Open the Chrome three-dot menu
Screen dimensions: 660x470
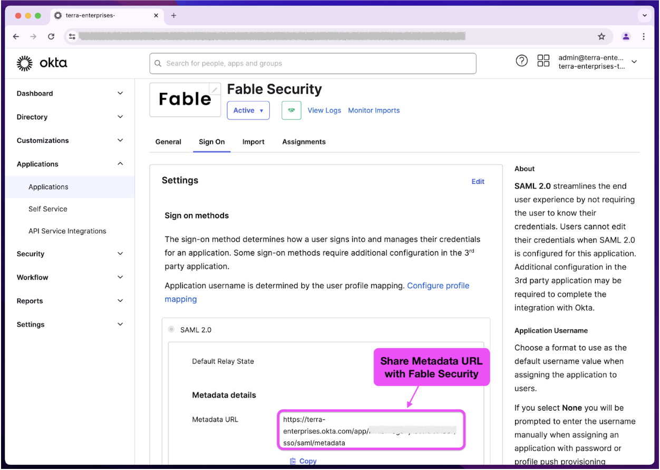pyautogui.click(x=644, y=36)
